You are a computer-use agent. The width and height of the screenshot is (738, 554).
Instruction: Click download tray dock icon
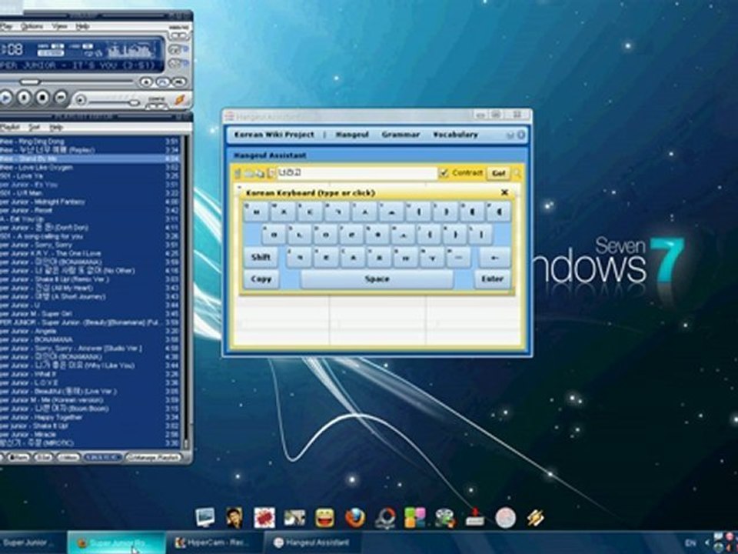click(475, 518)
